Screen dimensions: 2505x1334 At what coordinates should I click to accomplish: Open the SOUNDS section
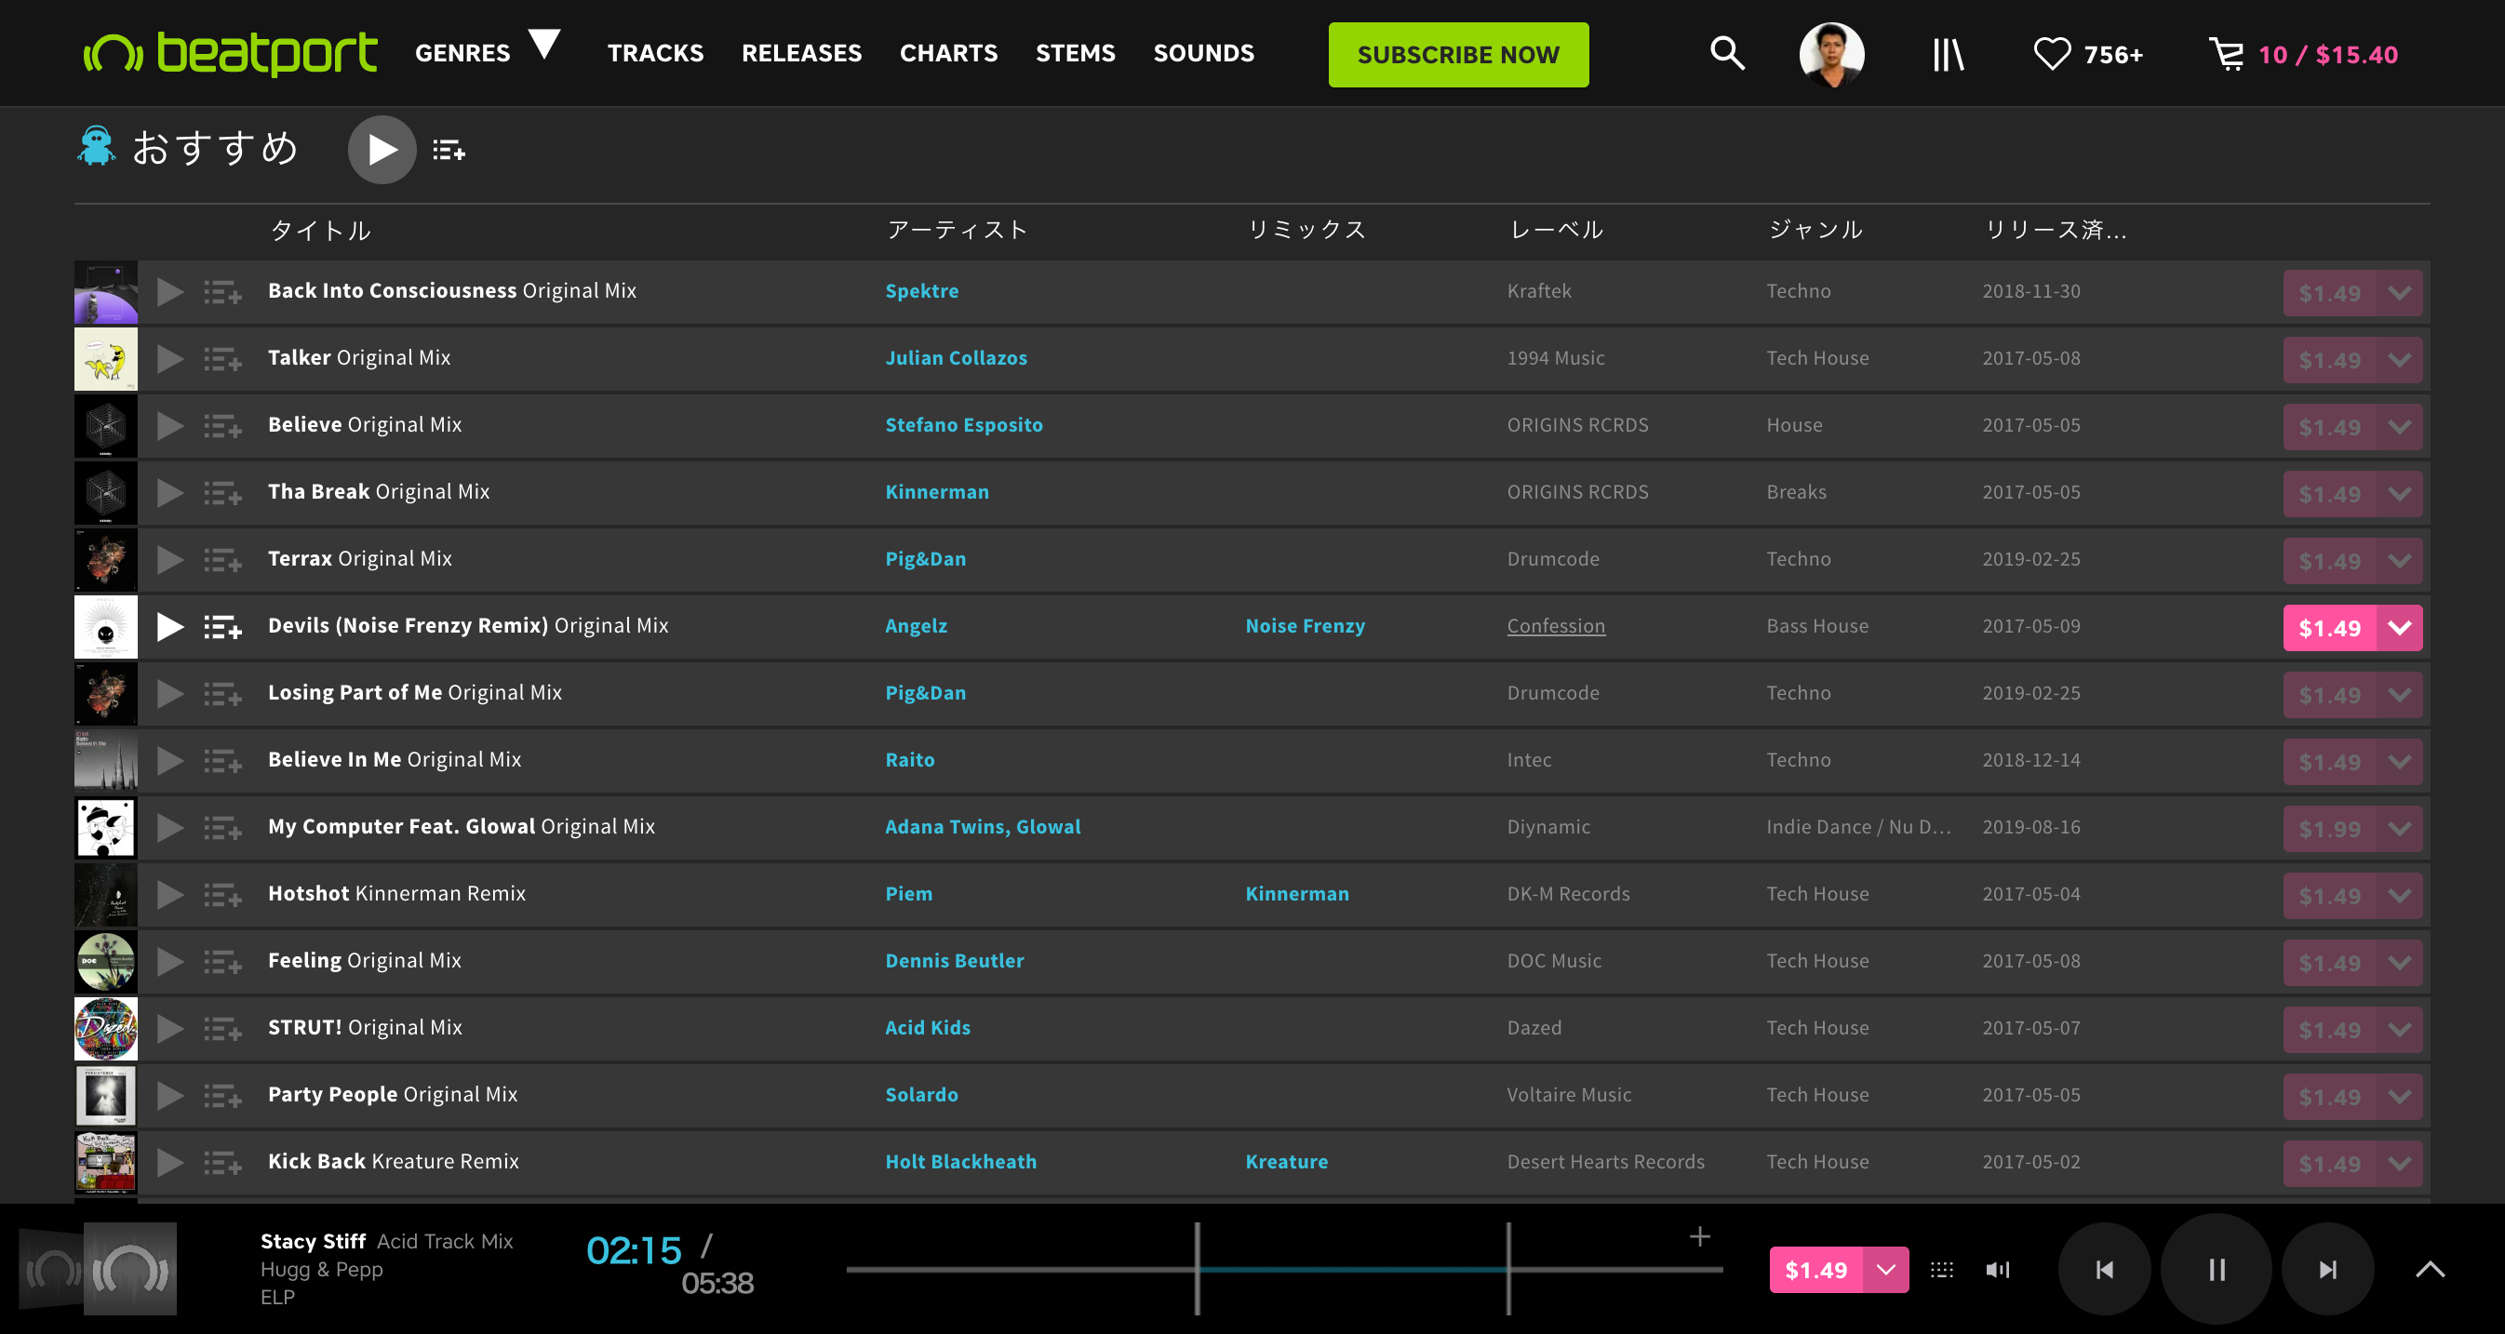1204,53
